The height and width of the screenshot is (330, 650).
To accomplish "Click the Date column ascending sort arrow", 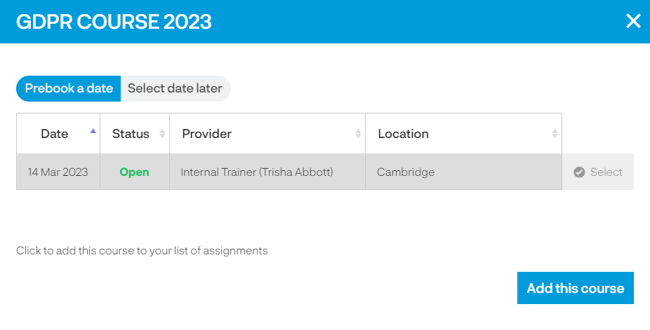I will pyautogui.click(x=93, y=131).
